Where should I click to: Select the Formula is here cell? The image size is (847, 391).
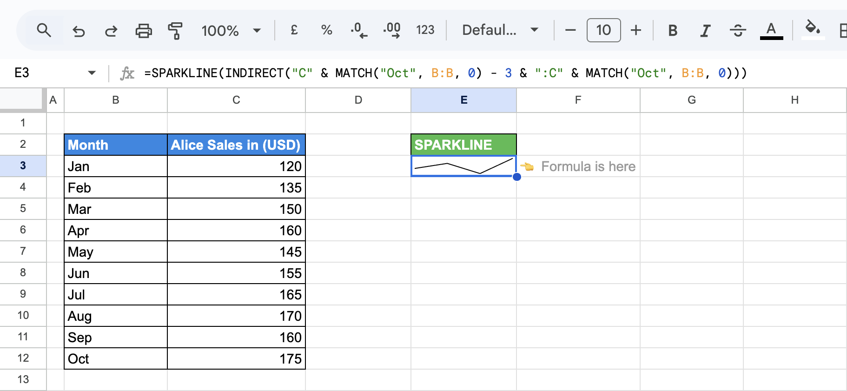pyautogui.click(x=578, y=166)
